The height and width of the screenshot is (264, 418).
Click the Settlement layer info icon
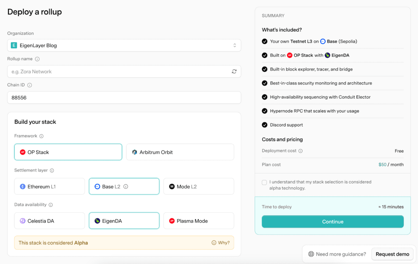click(x=52, y=171)
